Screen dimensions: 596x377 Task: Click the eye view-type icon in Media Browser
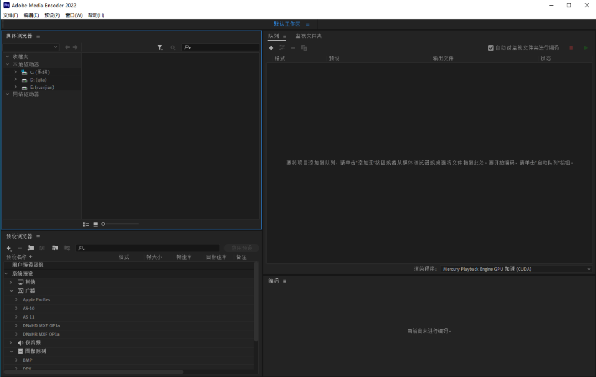[x=173, y=47]
